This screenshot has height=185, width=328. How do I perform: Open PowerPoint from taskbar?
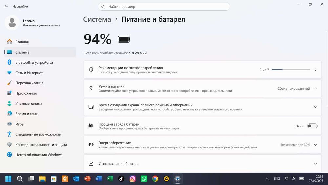coord(88,179)
